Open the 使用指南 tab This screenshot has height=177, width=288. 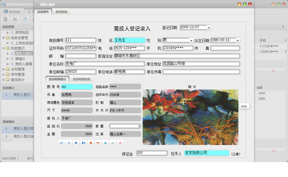tap(62, 11)
